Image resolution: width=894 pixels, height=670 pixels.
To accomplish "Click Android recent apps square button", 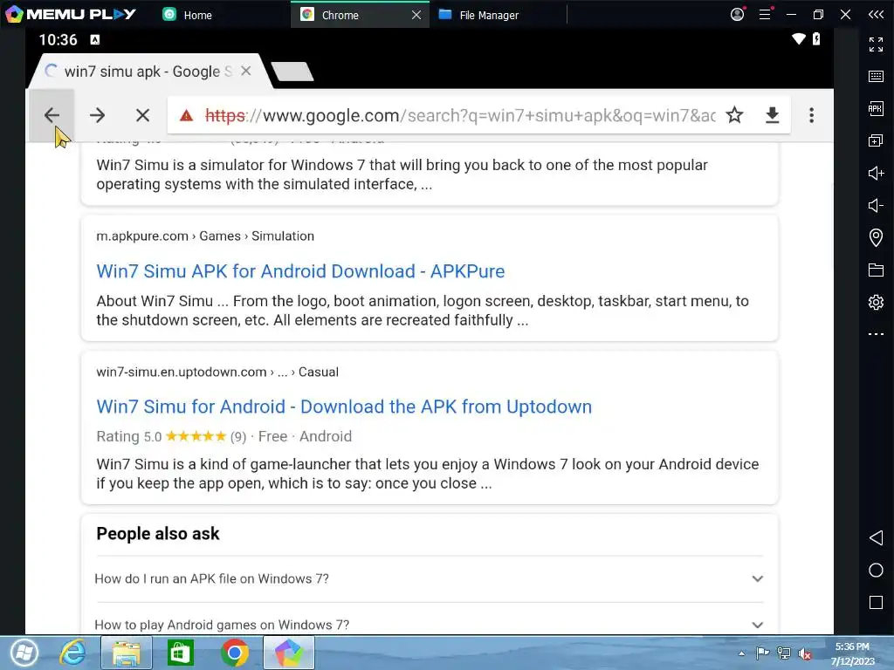I will tap(876, 603).
